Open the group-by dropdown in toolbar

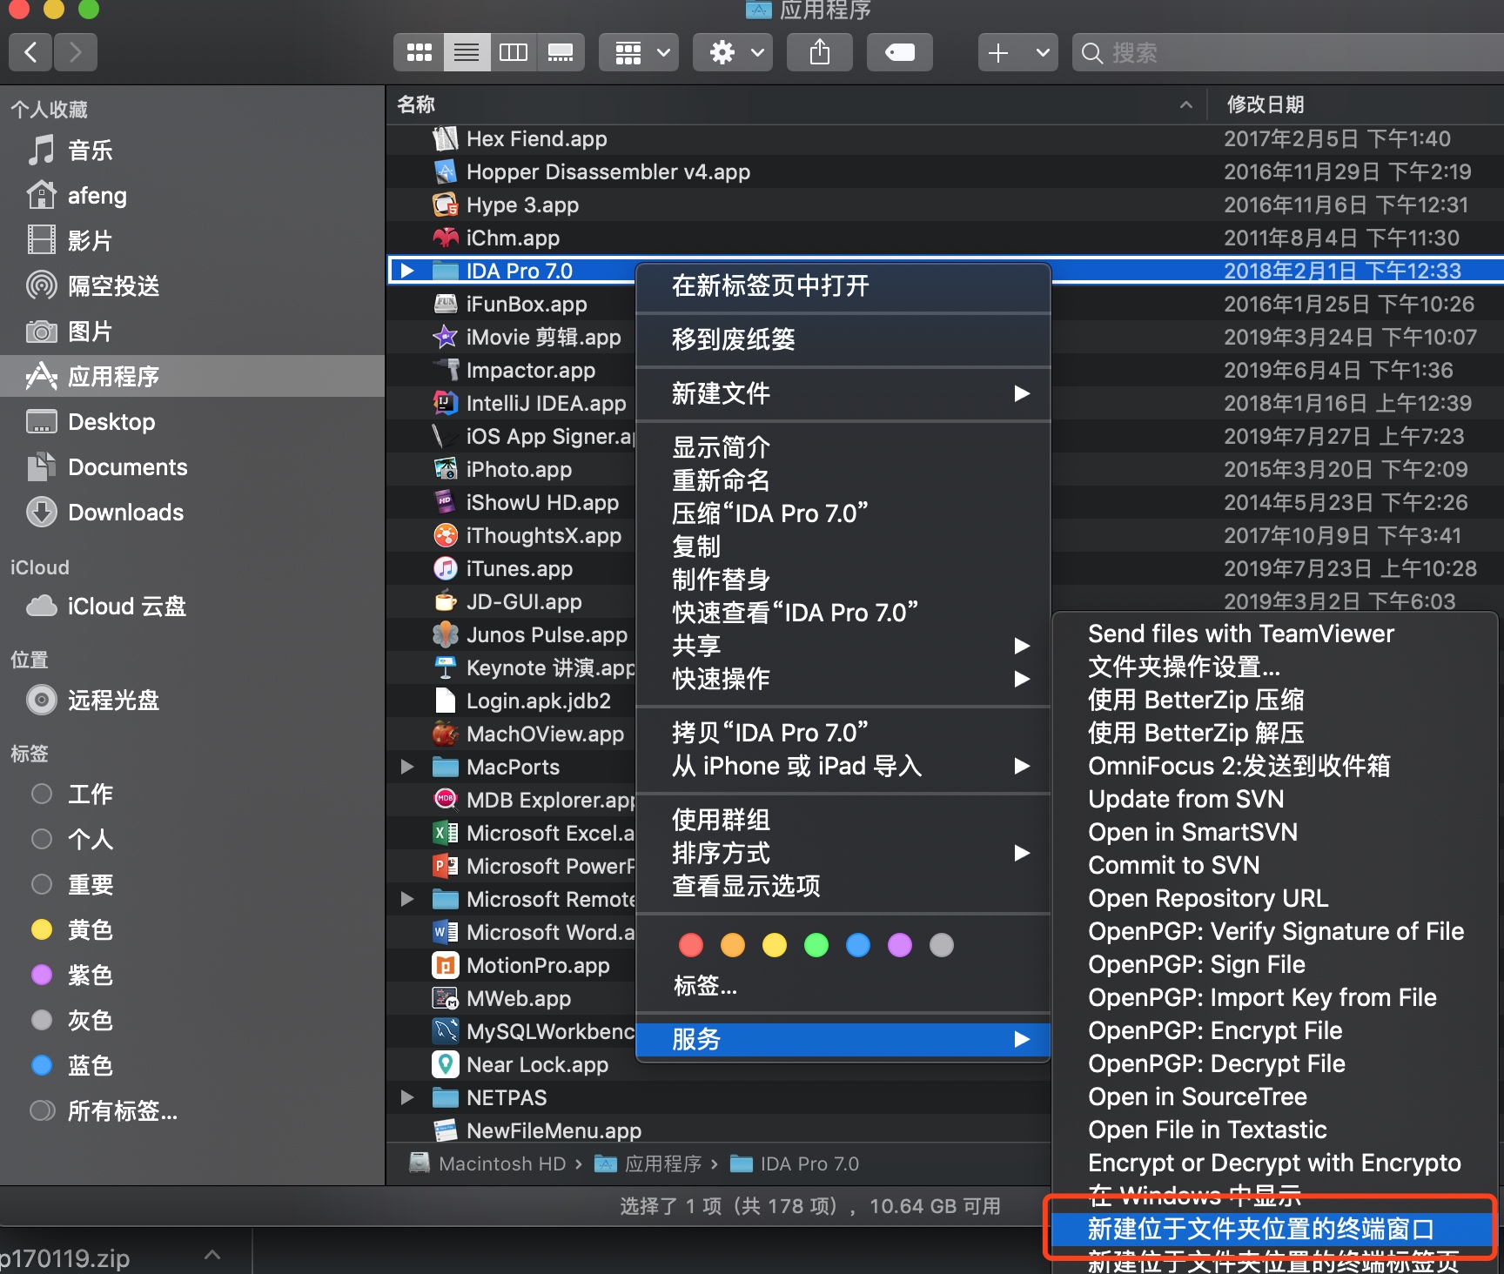tap(640, 52)
